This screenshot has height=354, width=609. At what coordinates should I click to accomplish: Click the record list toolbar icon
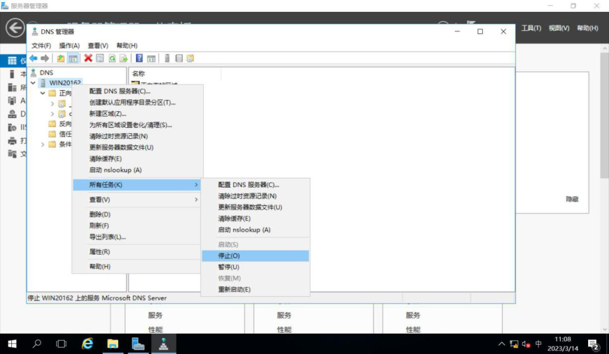point(178,58)
